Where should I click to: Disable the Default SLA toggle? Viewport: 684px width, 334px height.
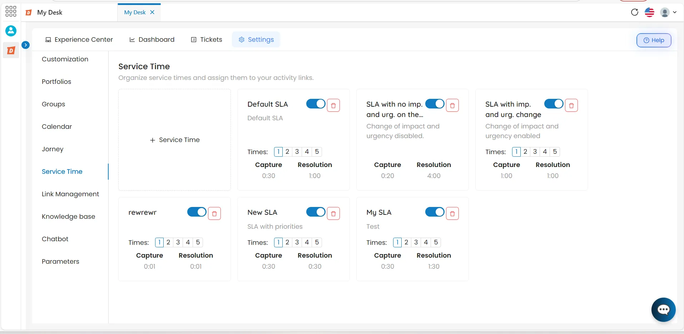point(316,104)
